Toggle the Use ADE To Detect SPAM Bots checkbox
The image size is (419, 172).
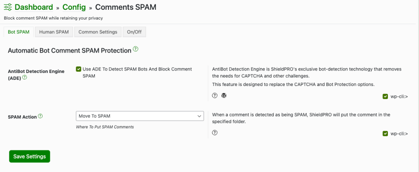[79, 69]
